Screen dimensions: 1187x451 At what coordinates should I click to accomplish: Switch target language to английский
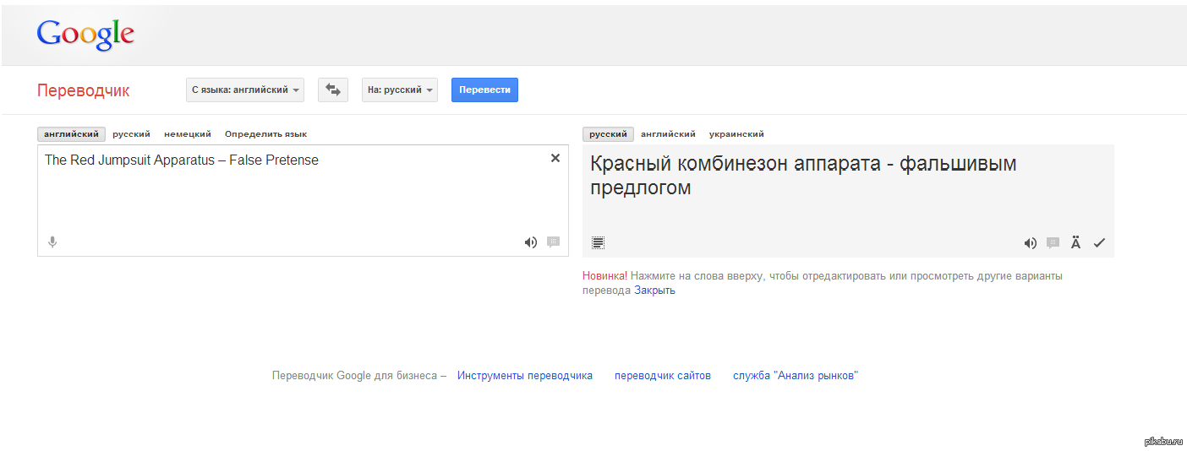coord(668,134)
